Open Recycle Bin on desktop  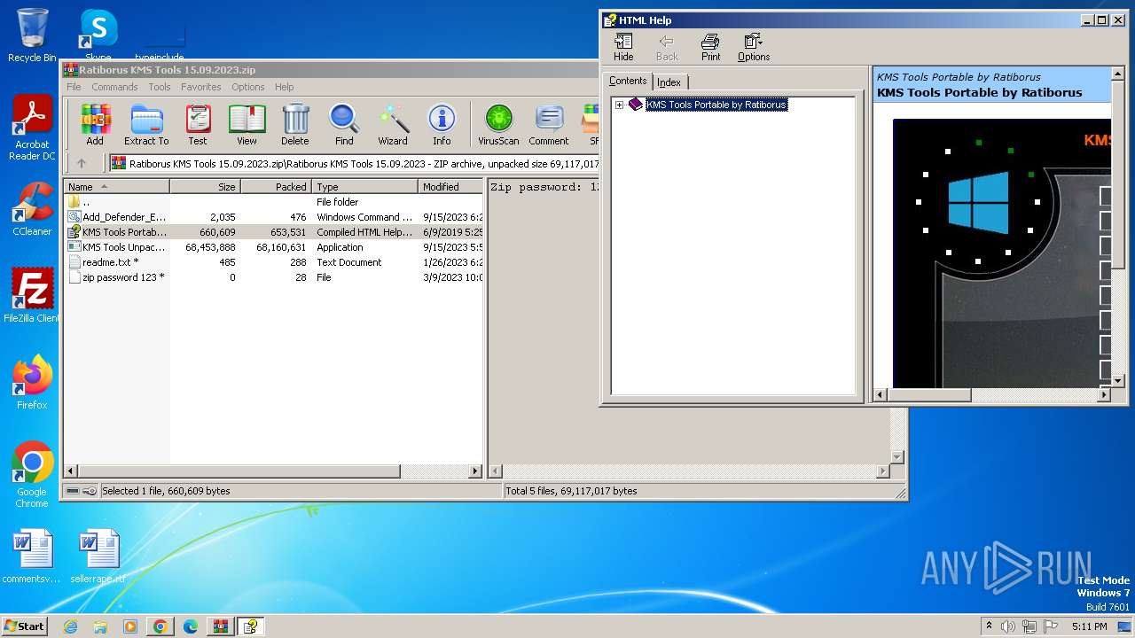32,35
